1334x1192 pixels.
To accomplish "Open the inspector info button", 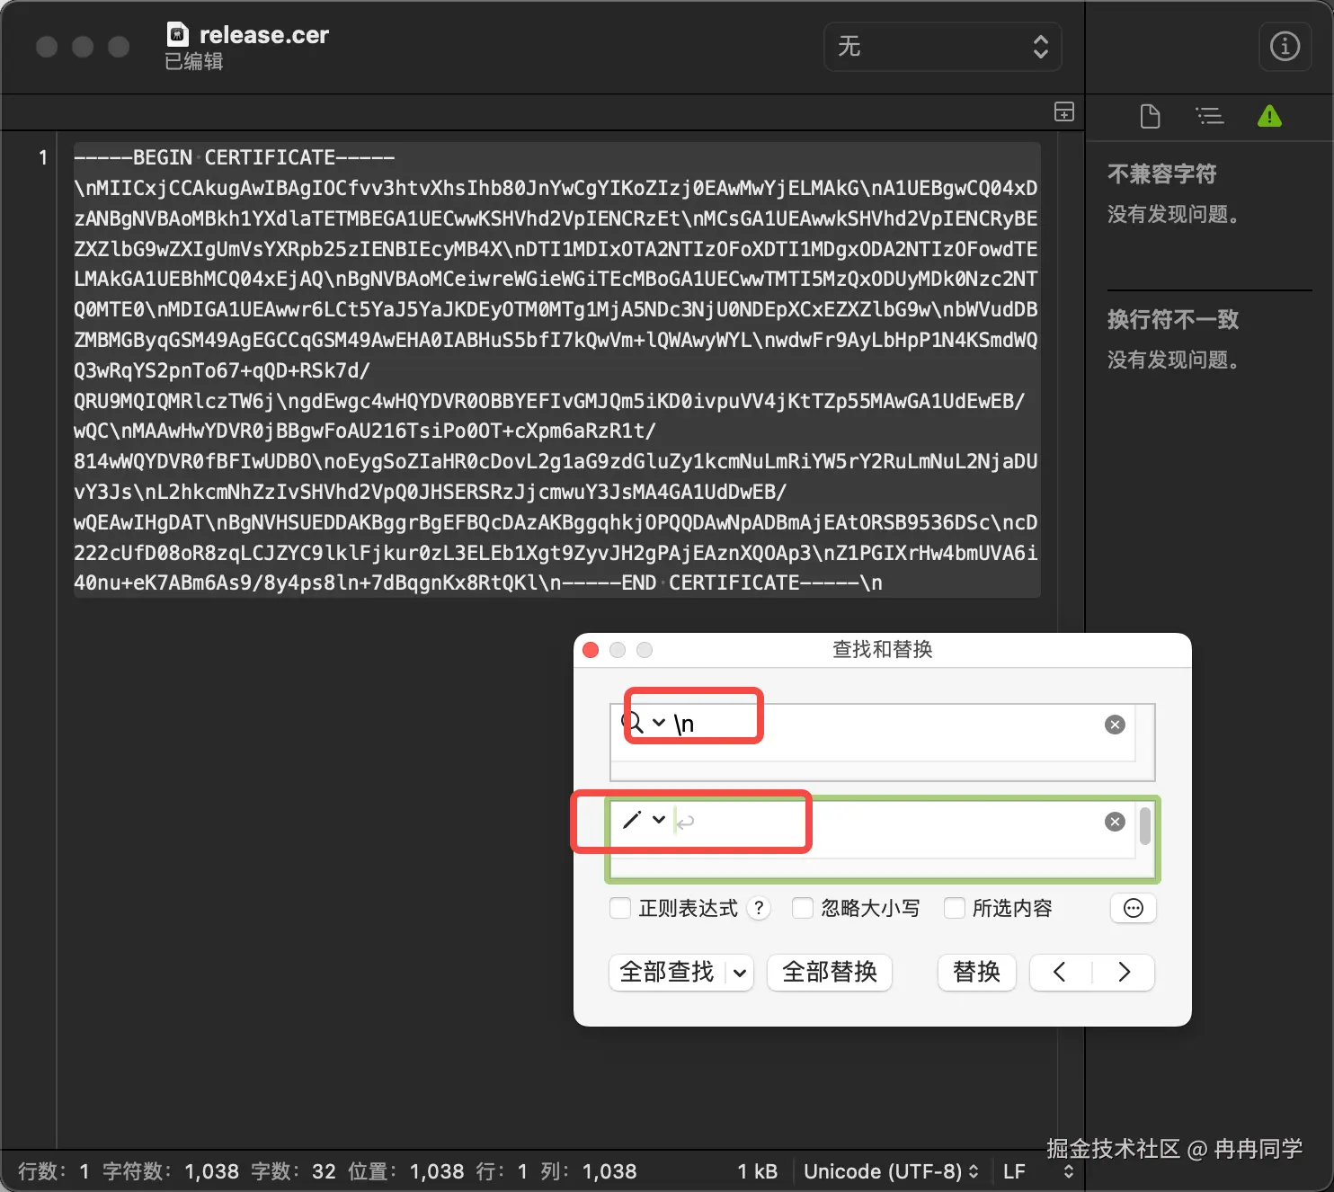I will pyautogui.click(x=1285, y=46).
